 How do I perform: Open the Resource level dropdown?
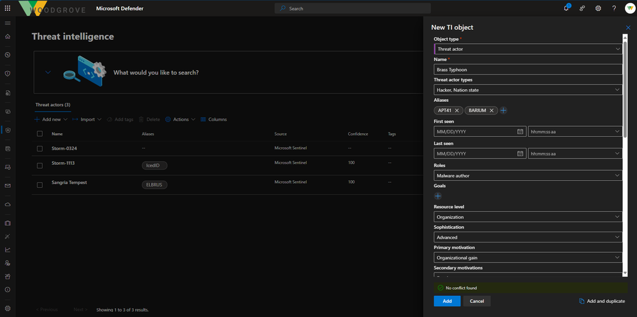(528, 217)
